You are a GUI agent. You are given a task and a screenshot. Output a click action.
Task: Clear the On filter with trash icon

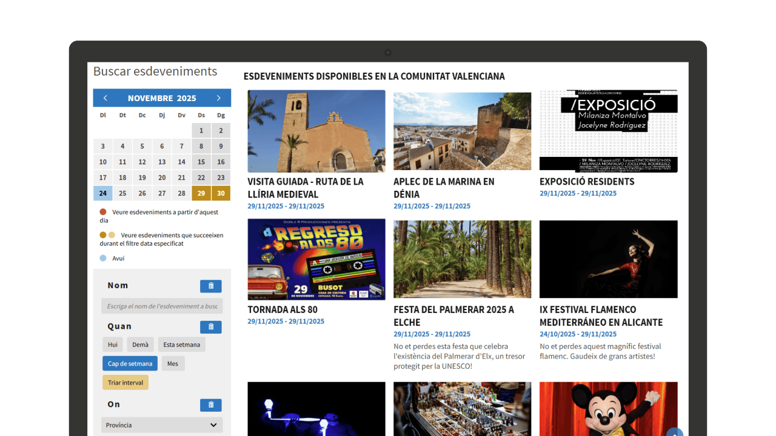coord(210,405)
